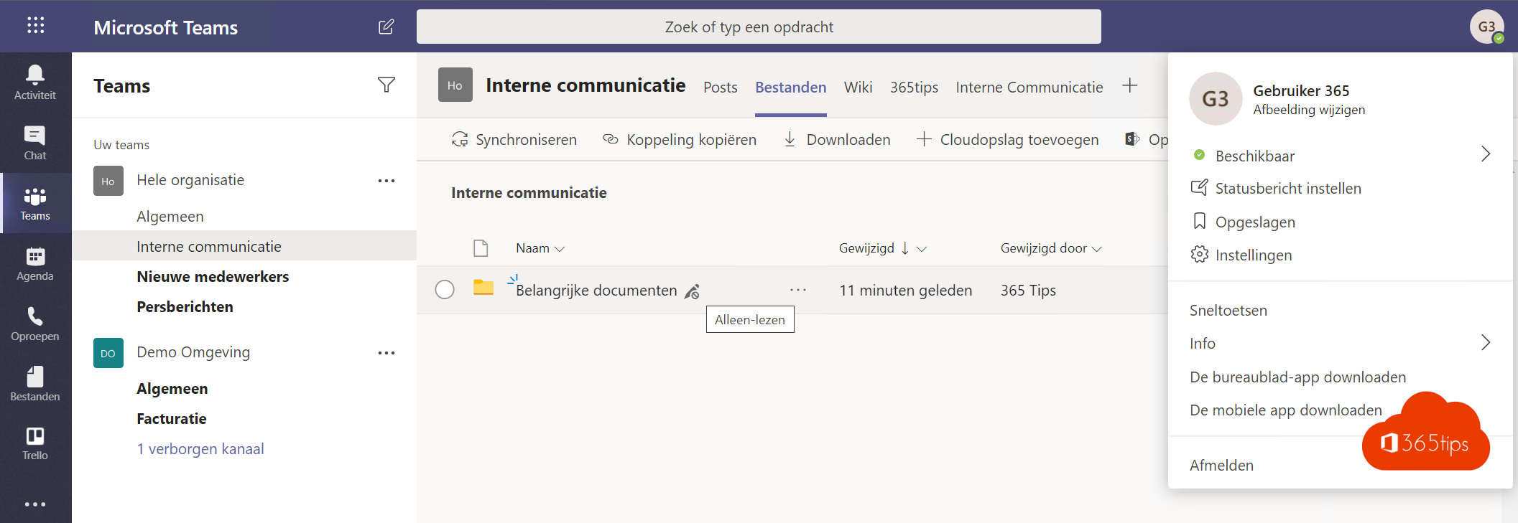1518x523 pixels.
Task: Switch to the 365tips tab
Action: point(914,87)
